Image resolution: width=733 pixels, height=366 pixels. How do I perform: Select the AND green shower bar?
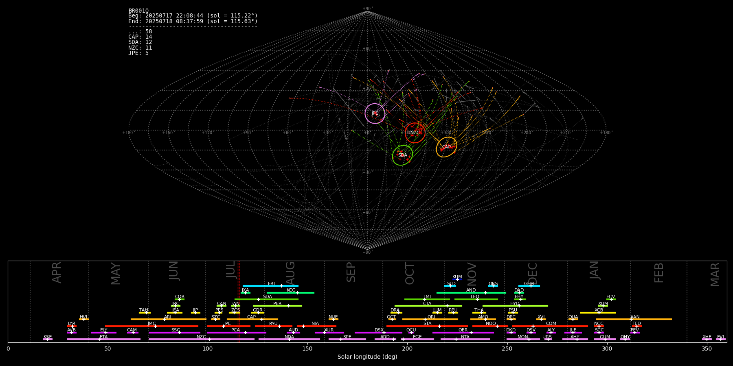(x=471, y=292)
